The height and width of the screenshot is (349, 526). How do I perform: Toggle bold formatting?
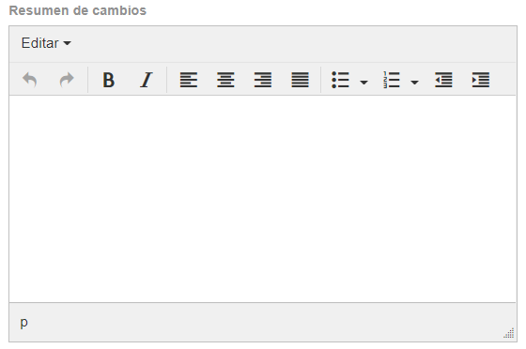pyautogui.click(x=108, y=80)
